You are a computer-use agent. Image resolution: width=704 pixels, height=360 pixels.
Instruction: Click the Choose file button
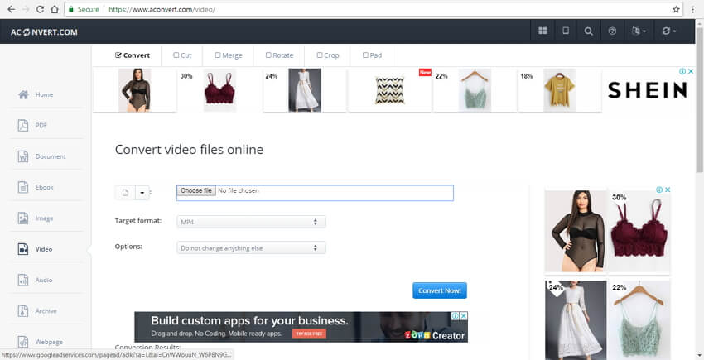196,190
